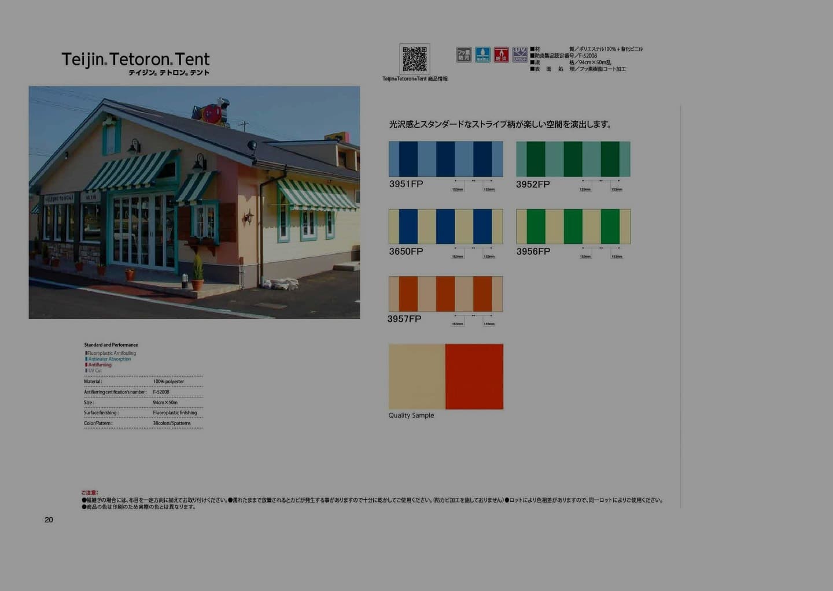This screenshot has height=591, width=833.
Task: Select the 3957FP orange stripe swatch
Action: 446,294
